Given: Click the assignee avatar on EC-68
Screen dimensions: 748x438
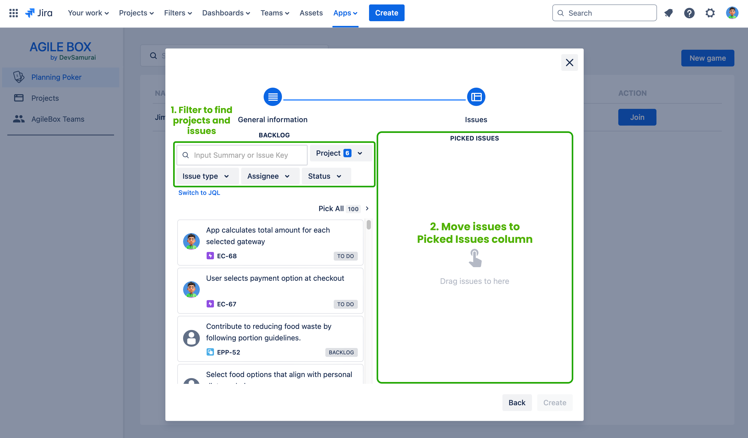Looking at the screenshot, I should (x=191, y=242).
